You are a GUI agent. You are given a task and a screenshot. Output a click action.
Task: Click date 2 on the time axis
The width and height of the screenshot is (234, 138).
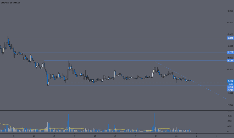click(196, 136)
